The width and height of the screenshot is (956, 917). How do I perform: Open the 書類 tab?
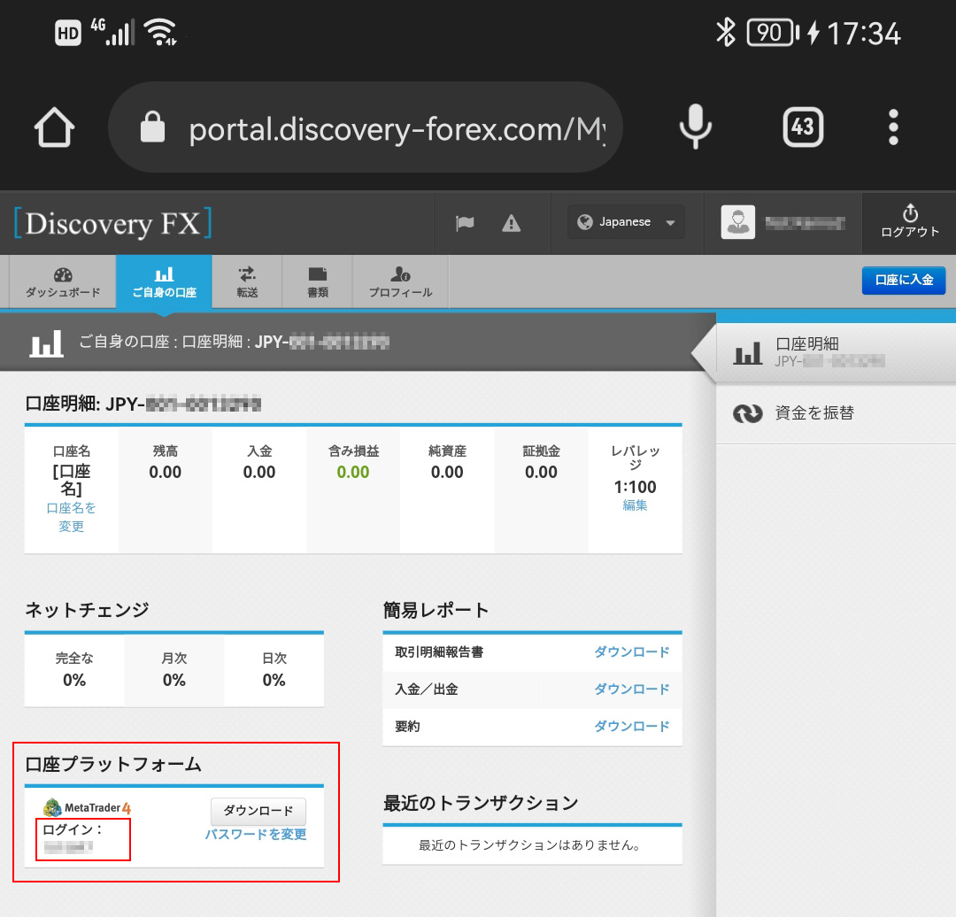[x=317, y=282]
